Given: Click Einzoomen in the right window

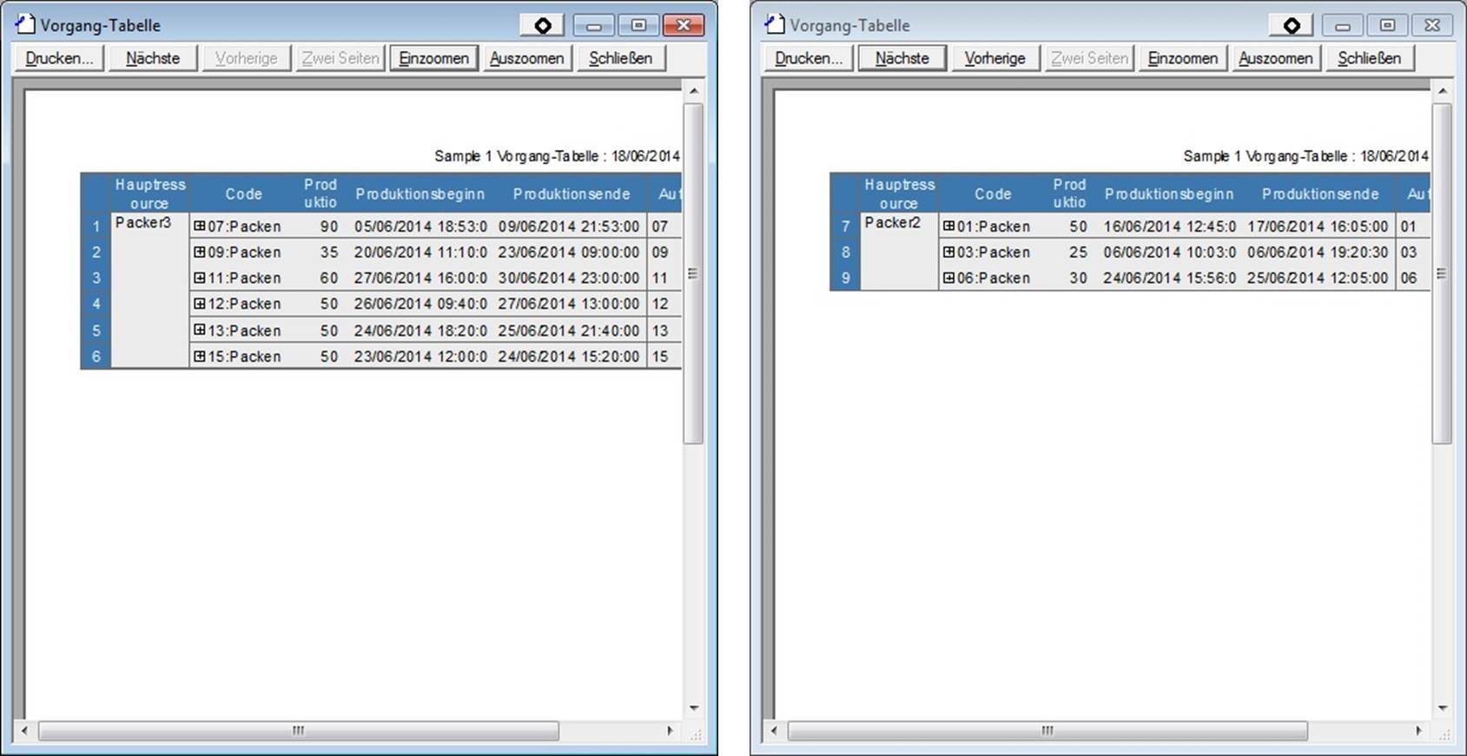Looking at the screenshot, I should (1182, 58).
